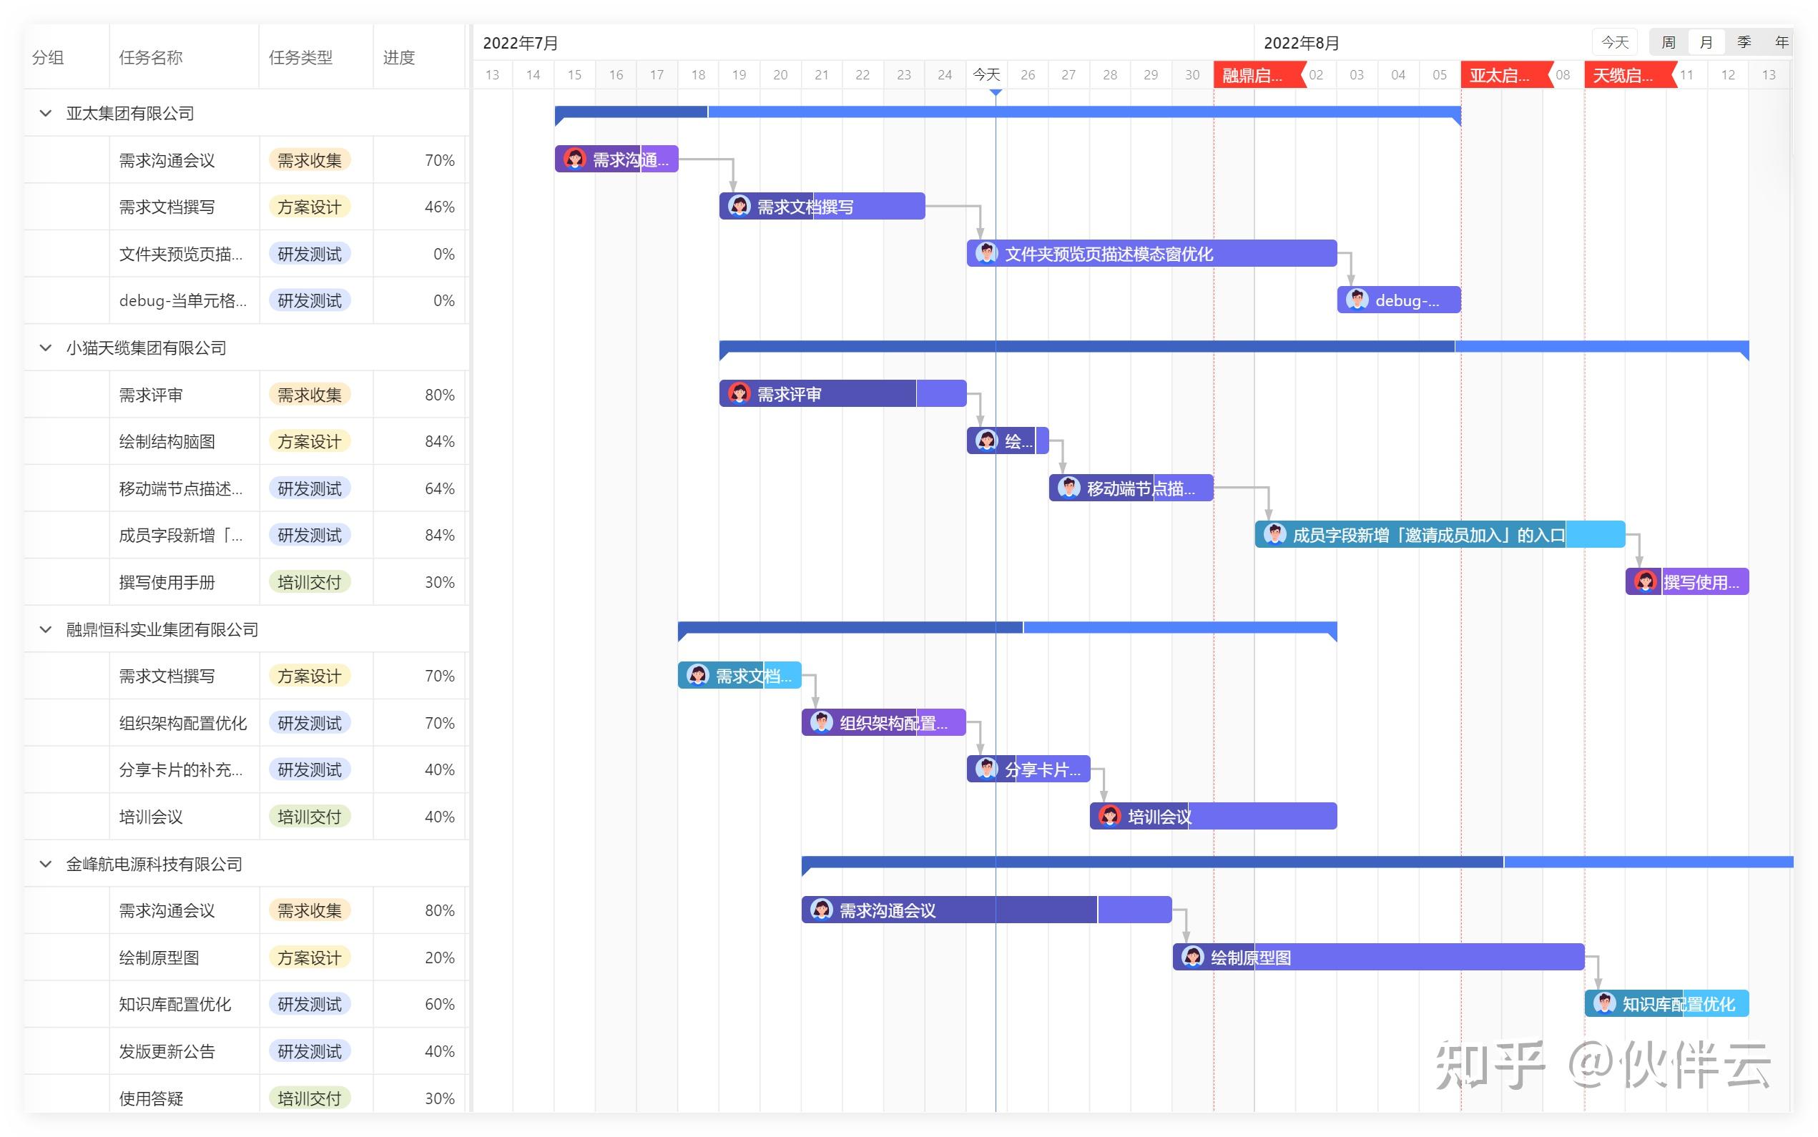This screenshot has width=1818, height=1137.
Task: Click the 融鼎恒科实业集团有限公司 summary progress bar
Action: tap(1008, 628)
